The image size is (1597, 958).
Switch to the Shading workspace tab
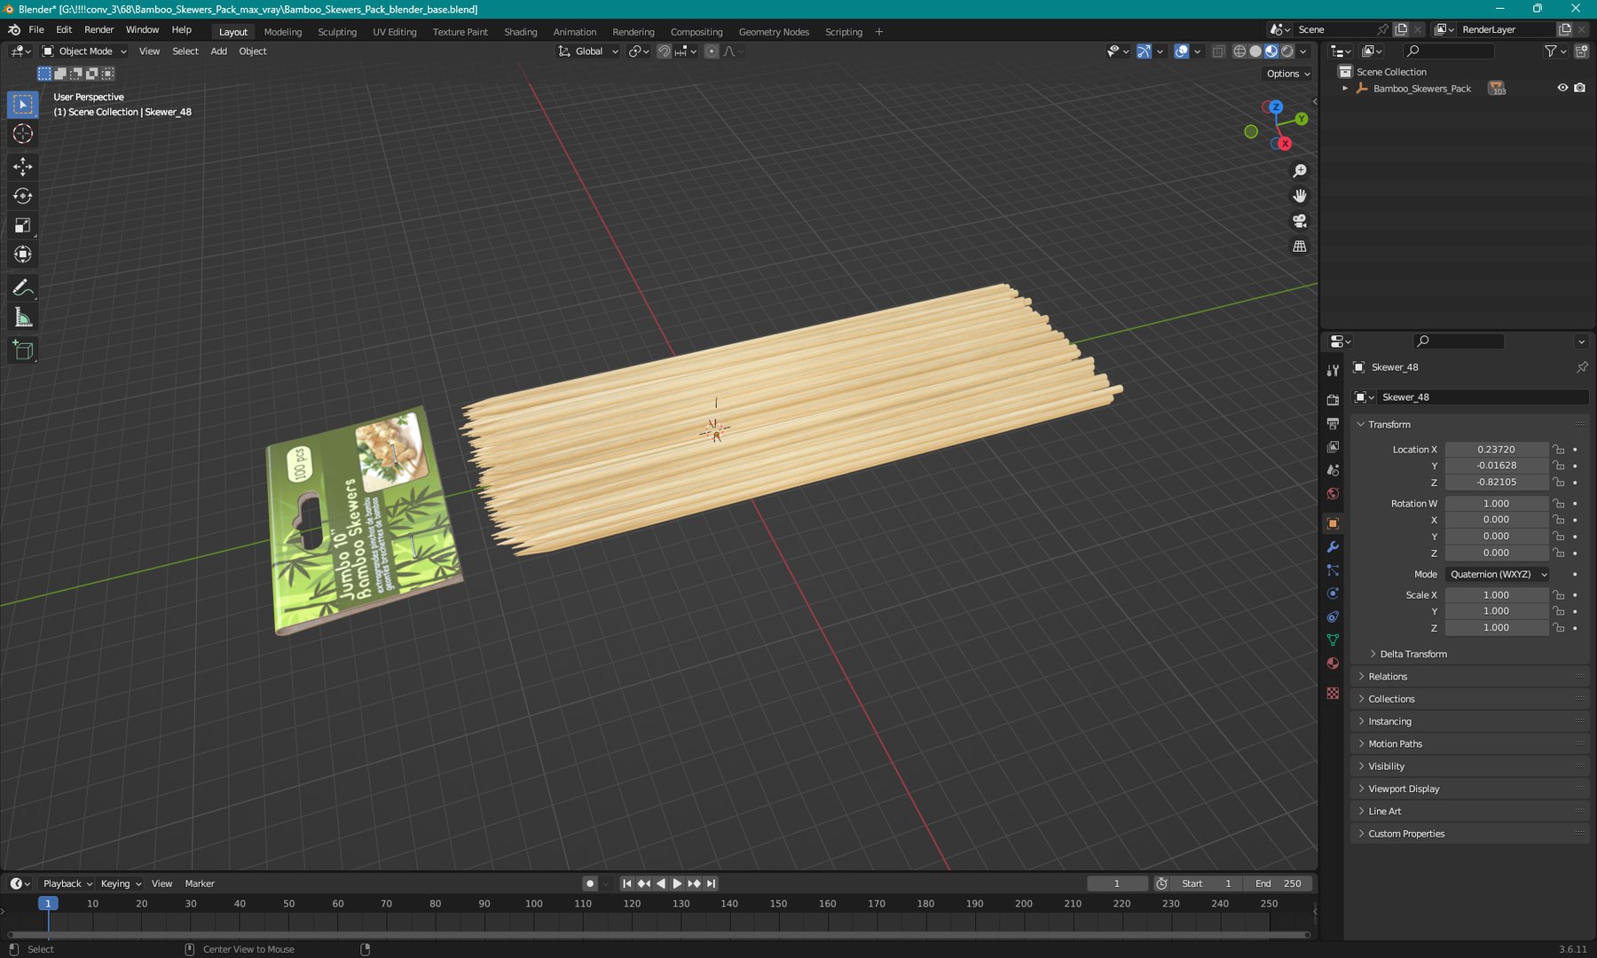(x=521, y=32)
